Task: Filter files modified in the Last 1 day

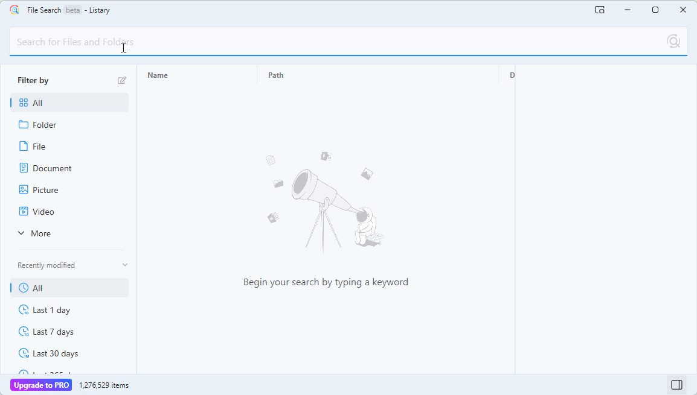Action: tap(52, 309)
